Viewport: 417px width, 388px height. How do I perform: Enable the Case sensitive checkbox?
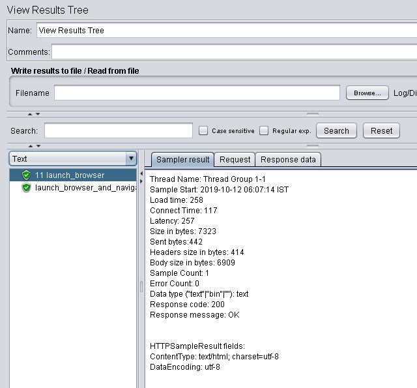(x=203, y=130)
